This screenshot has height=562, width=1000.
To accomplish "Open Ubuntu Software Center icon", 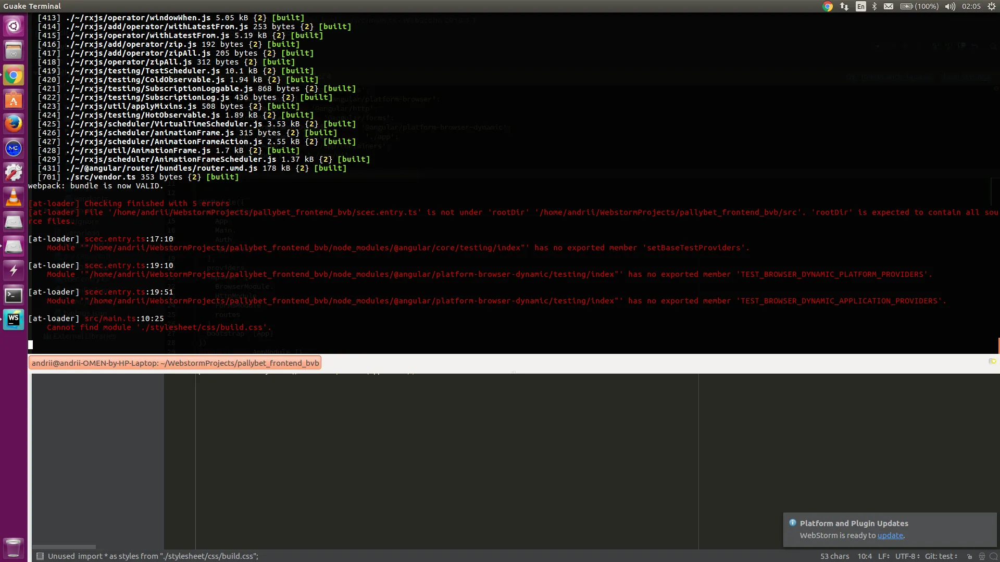I will pyautogui.click(x=14, y=100).
